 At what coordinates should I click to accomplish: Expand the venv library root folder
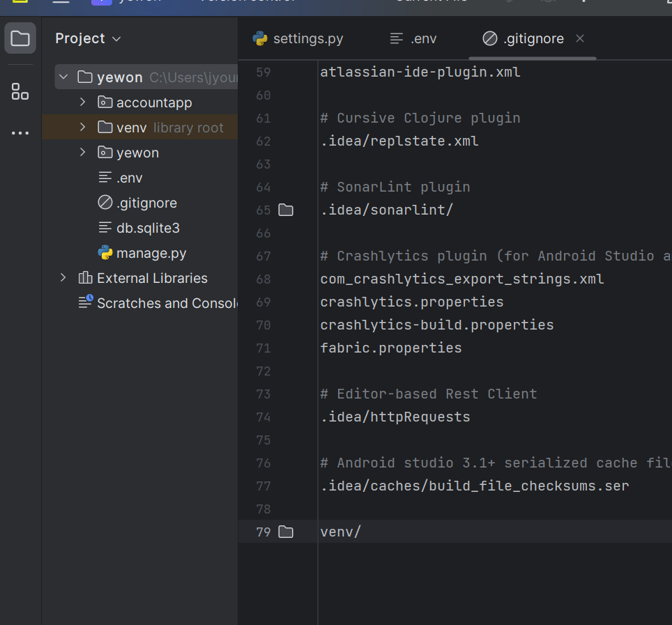pyautogui.click(x=82, y=128)
